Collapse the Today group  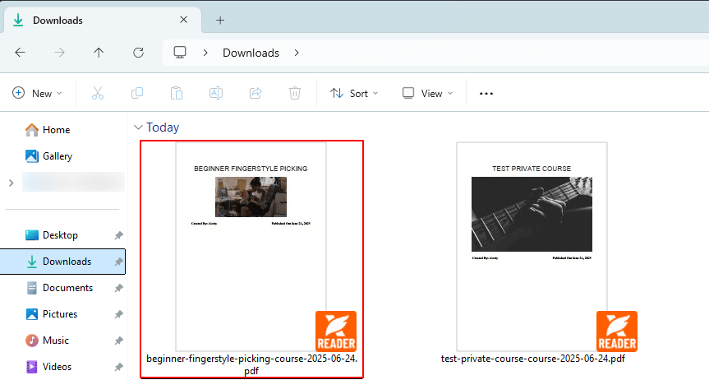(138, 127)
